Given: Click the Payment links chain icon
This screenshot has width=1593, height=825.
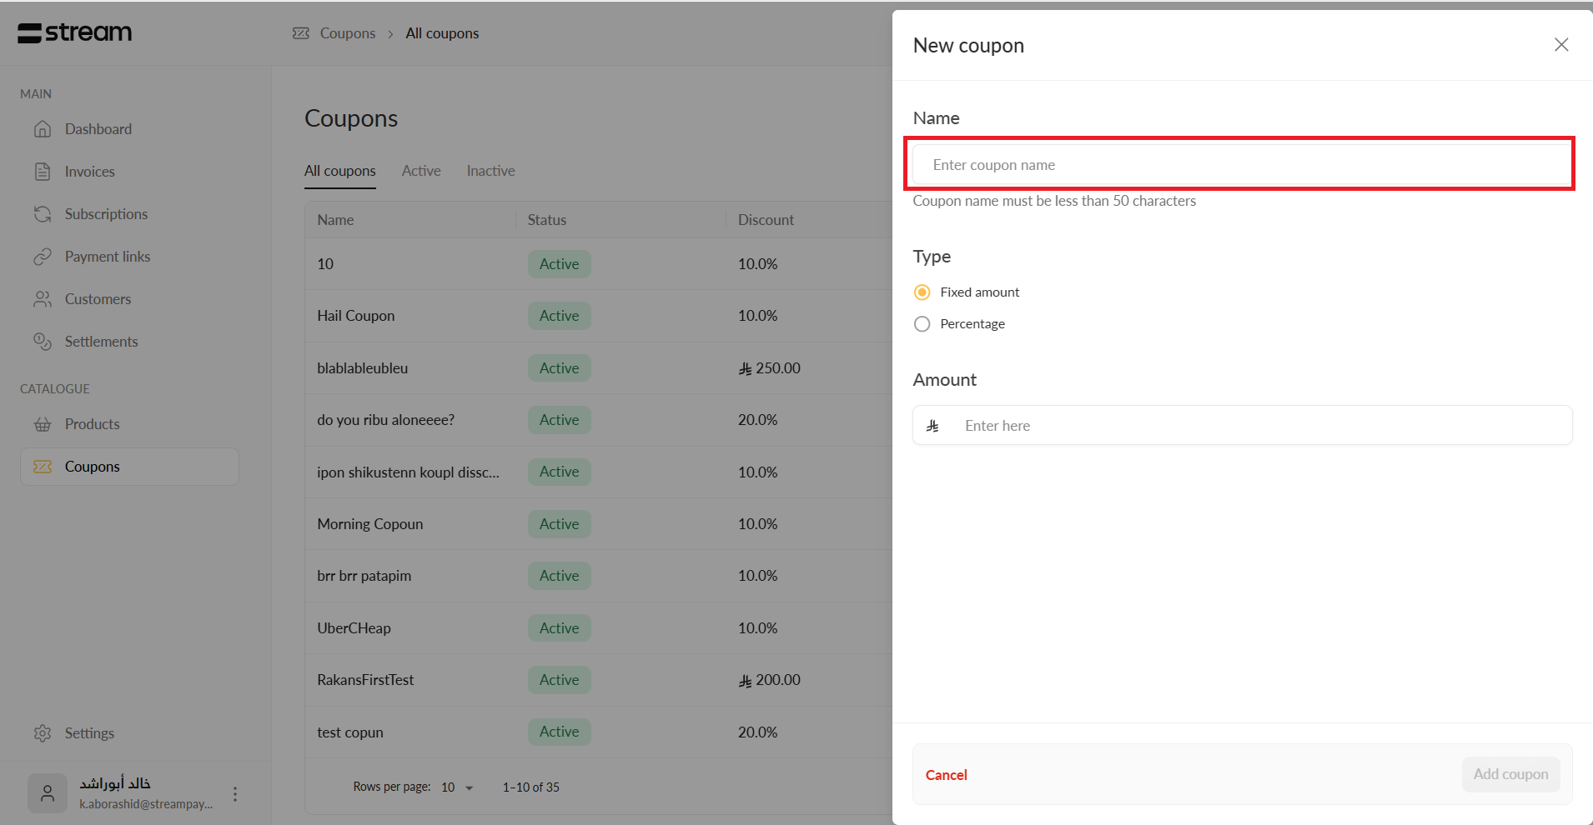Looking at the screenshot, I should pyautogui.click(x=43, y=257).
